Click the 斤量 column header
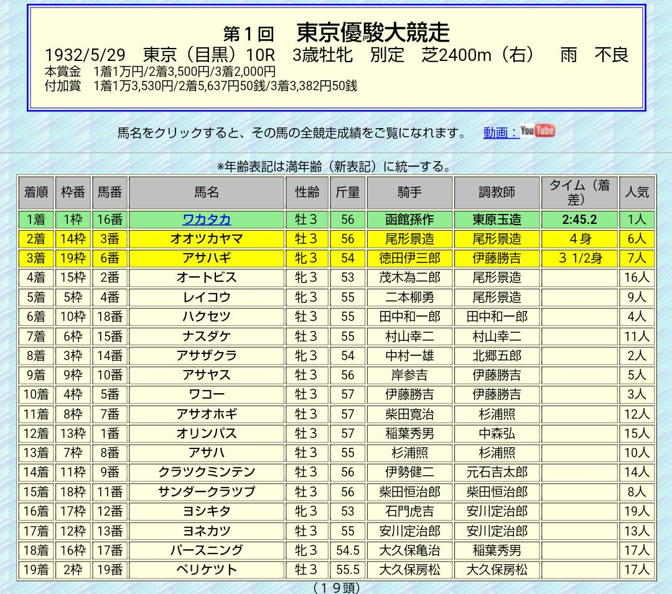The height and width of the screenshot is (594, 672). pyautogui.click(x=347, y=192)
